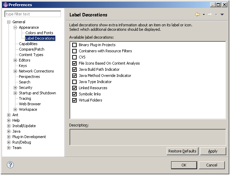Uncheck Linked Resources decoration
This screenshot has width=230, height=175.
click(x=74, y=88)
